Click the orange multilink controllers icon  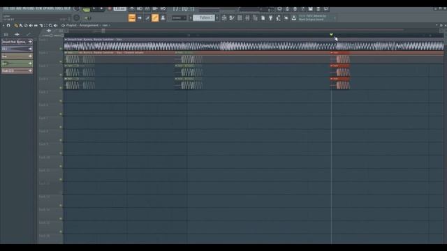(x=155, y=18)
